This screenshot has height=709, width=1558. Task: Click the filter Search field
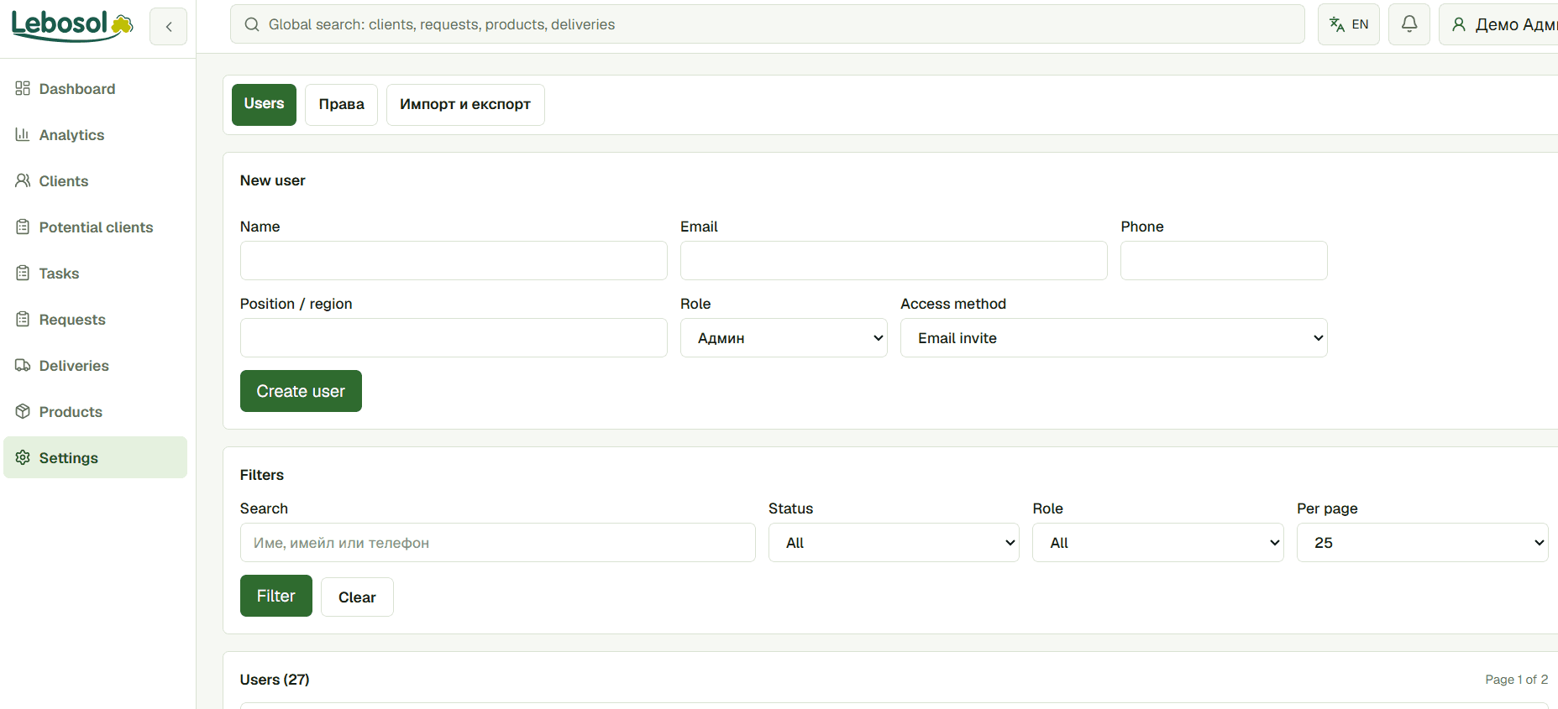pos(497,542)
